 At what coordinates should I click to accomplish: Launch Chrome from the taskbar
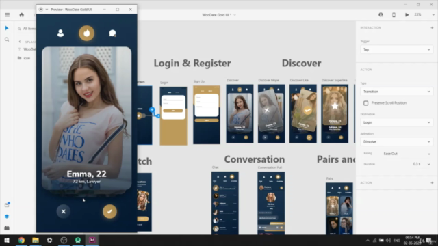pyautogui.click(x=21, y=240)
